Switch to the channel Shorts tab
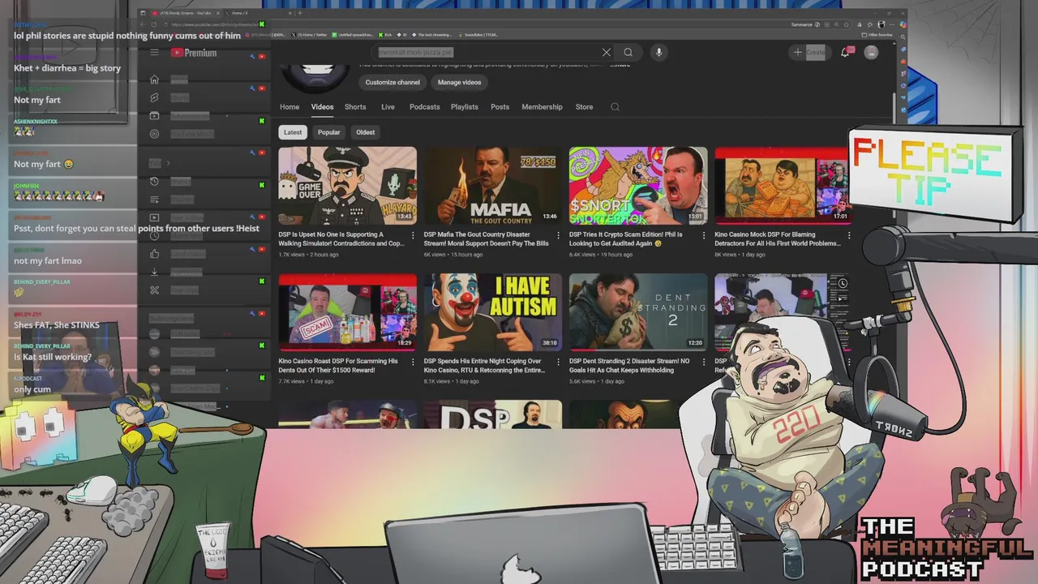 coord(355,107)
